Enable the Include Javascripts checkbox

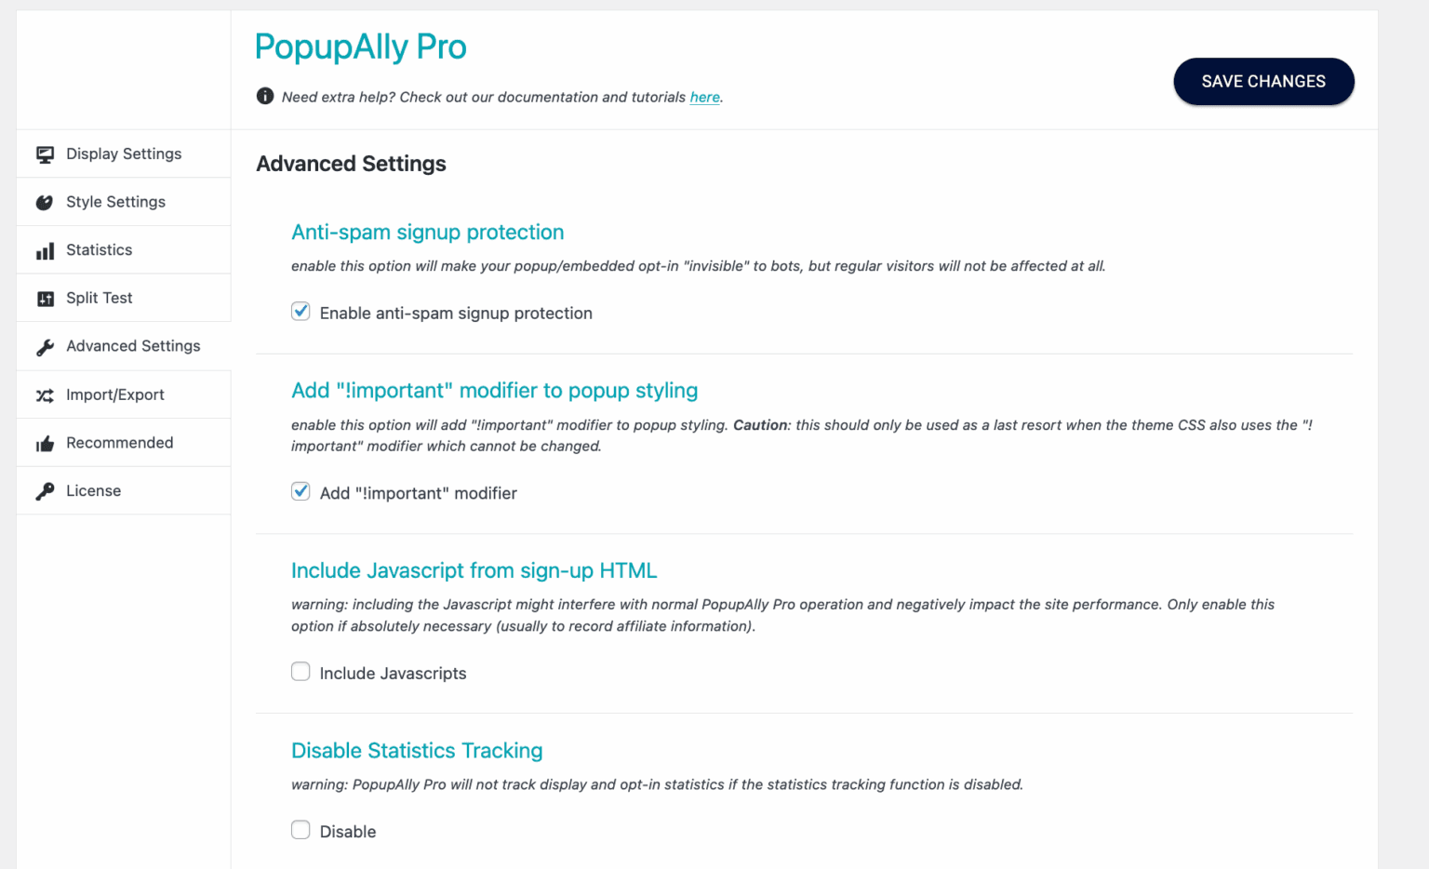coord(300,671)
